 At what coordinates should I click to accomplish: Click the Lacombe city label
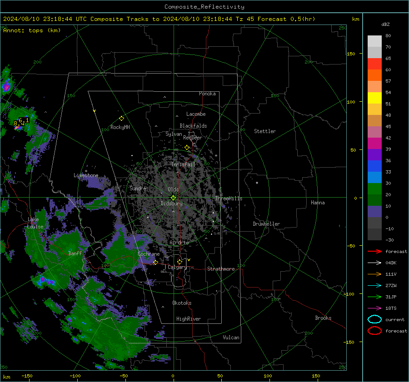click(x=196, y=114)
